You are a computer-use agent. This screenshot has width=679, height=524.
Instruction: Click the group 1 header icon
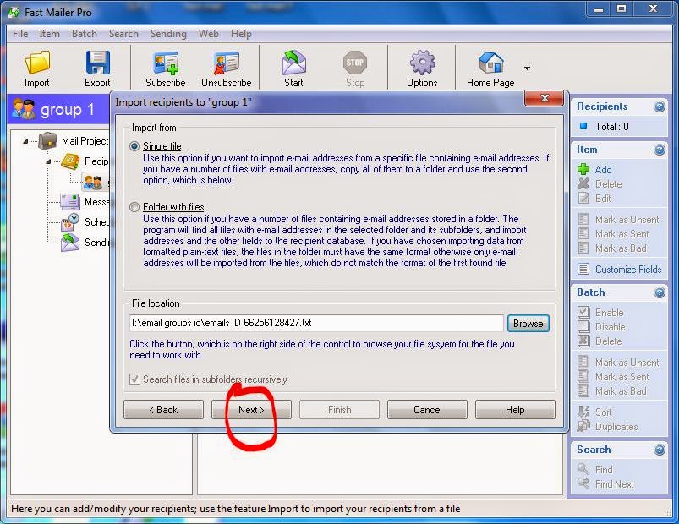coord(24,109)
